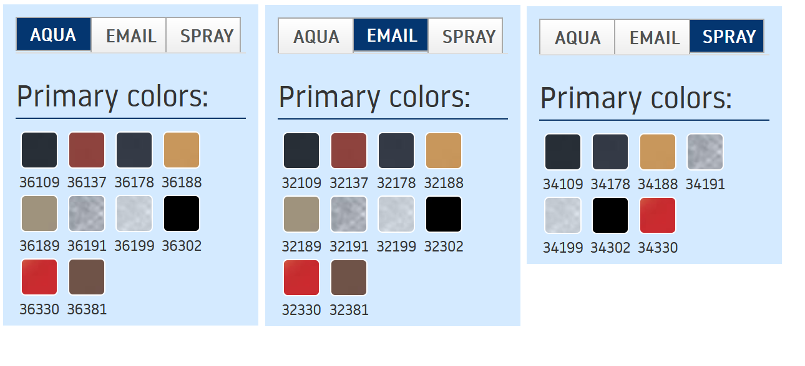Screen dimensions: 805x366
Task: Pick color swatch 36109
Action: pyautogui.click(x=39, y=150)
